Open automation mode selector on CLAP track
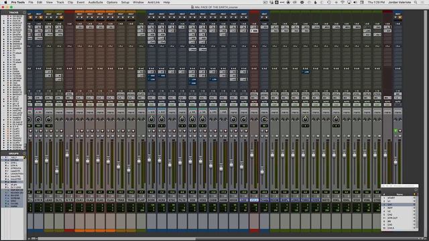The height and width of the screenshot is (241, 429). pyautogui.click(x=141, y=104)
